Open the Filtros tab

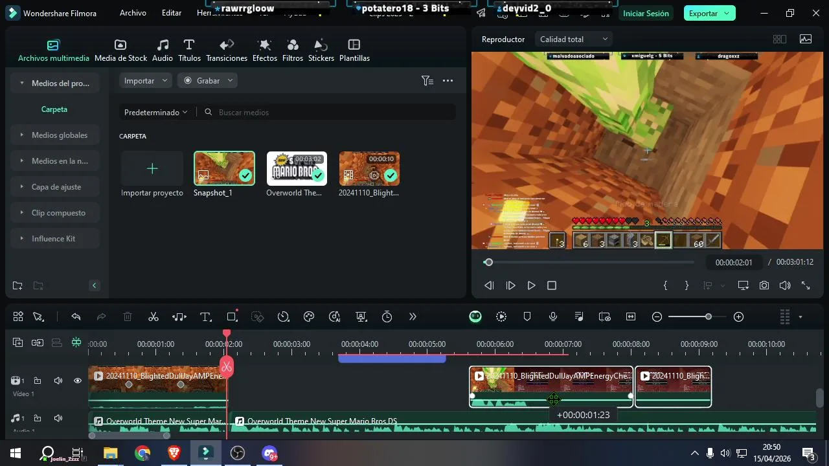coord(293,50)
